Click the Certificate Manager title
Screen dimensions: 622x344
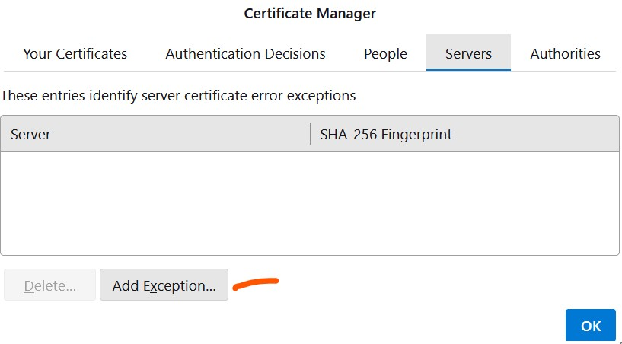pyautogui.click(x=310, y=14)
